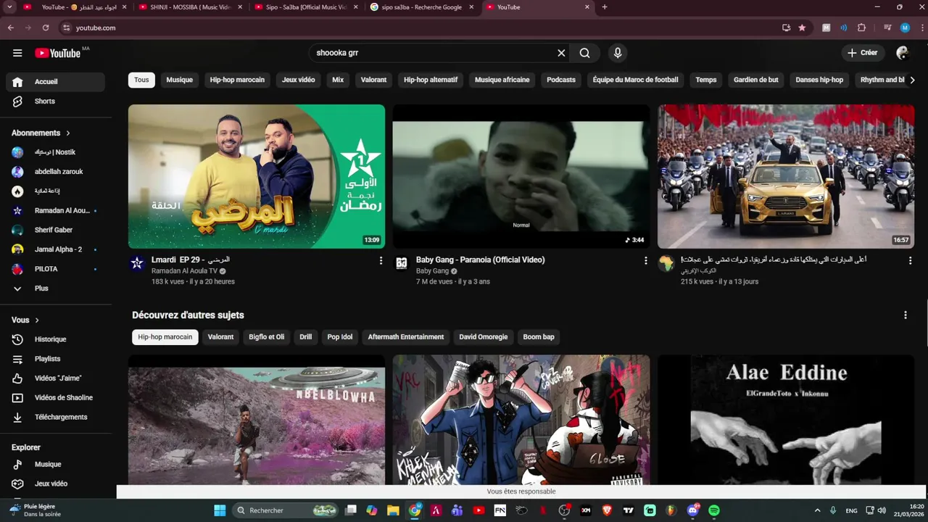Screen dimensions: 928x522
Task: Open abdellah zarouk subscription channel
Action: (x=55, y=172)
